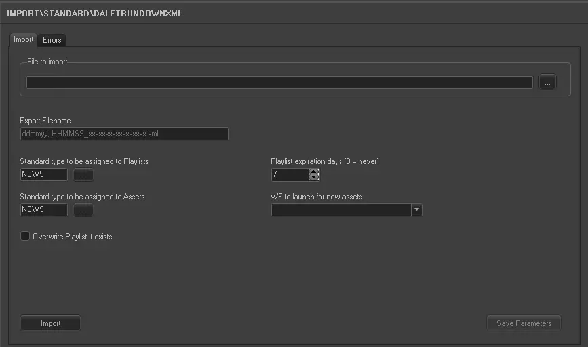Click the Playlists standard type NEWS field
Image resolution: width=588 pixels, height=347 pixels.
pos(44,175)
